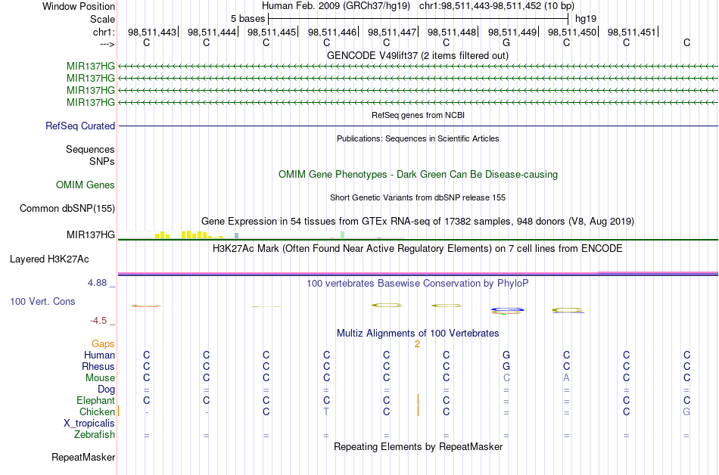Open the 'RefSeq genes from NCBI' track title
The height and width of the screenshot is (475, 719).
tap(418, 115)
